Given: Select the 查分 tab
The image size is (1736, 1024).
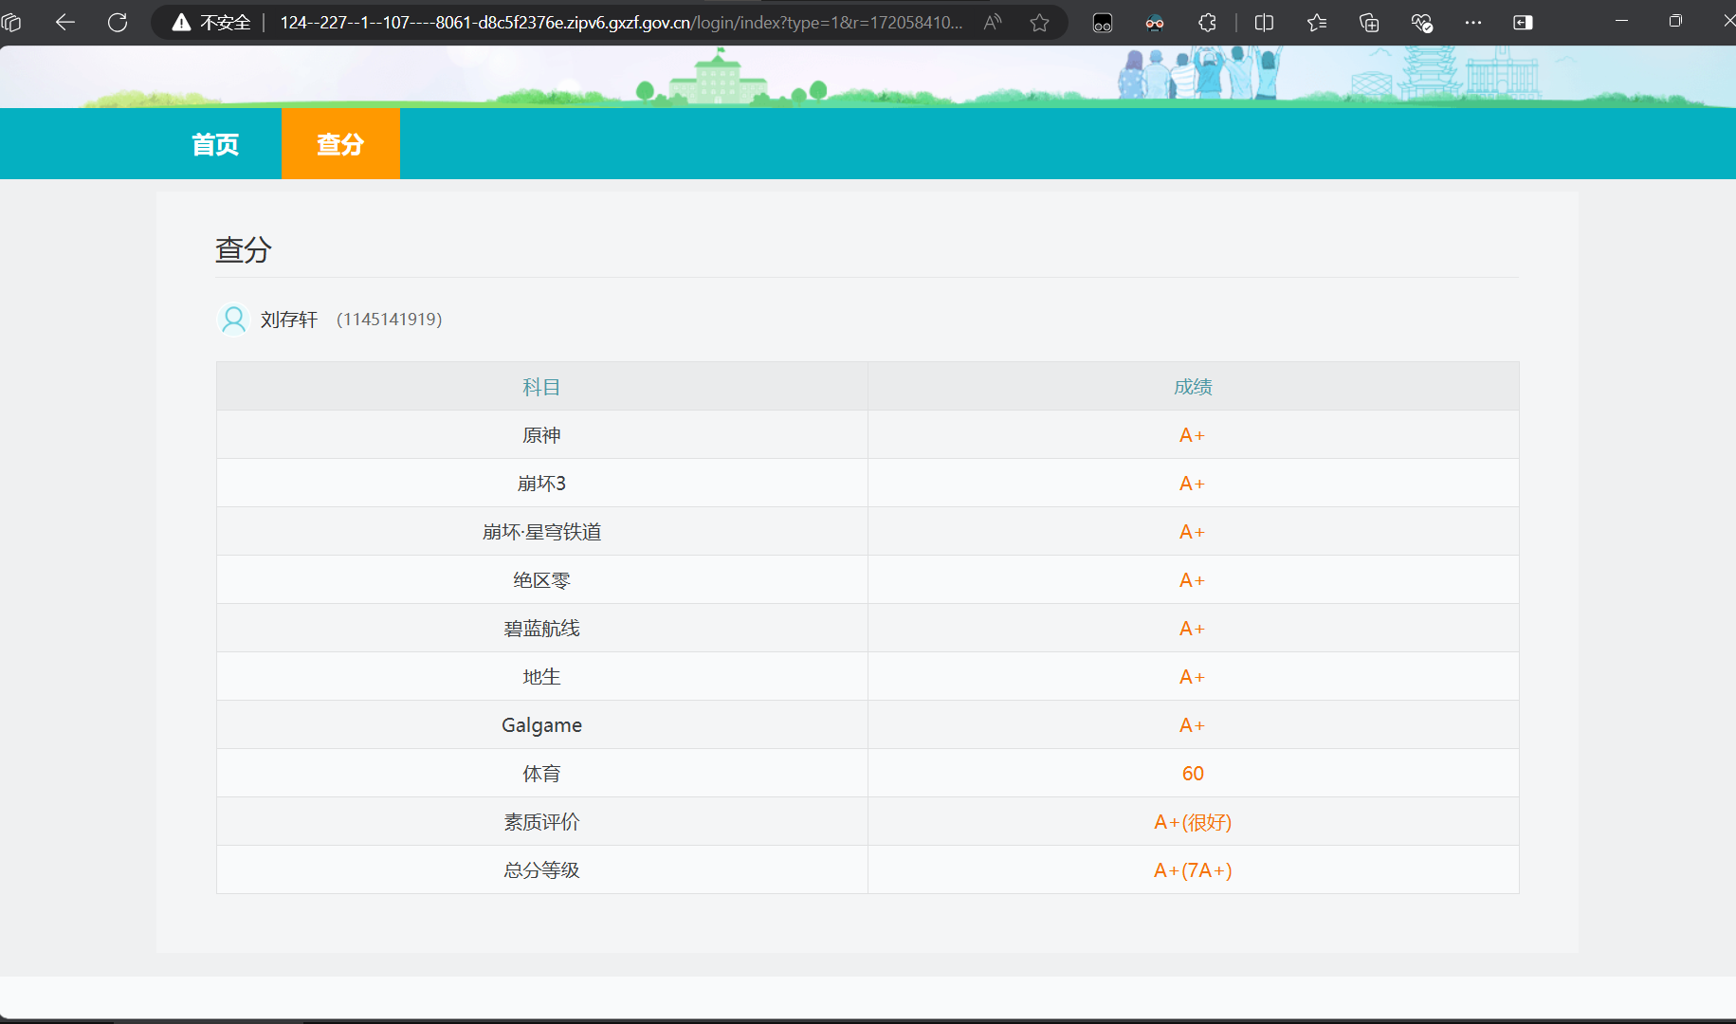Looking at the screenshot, I should [340, 144].
